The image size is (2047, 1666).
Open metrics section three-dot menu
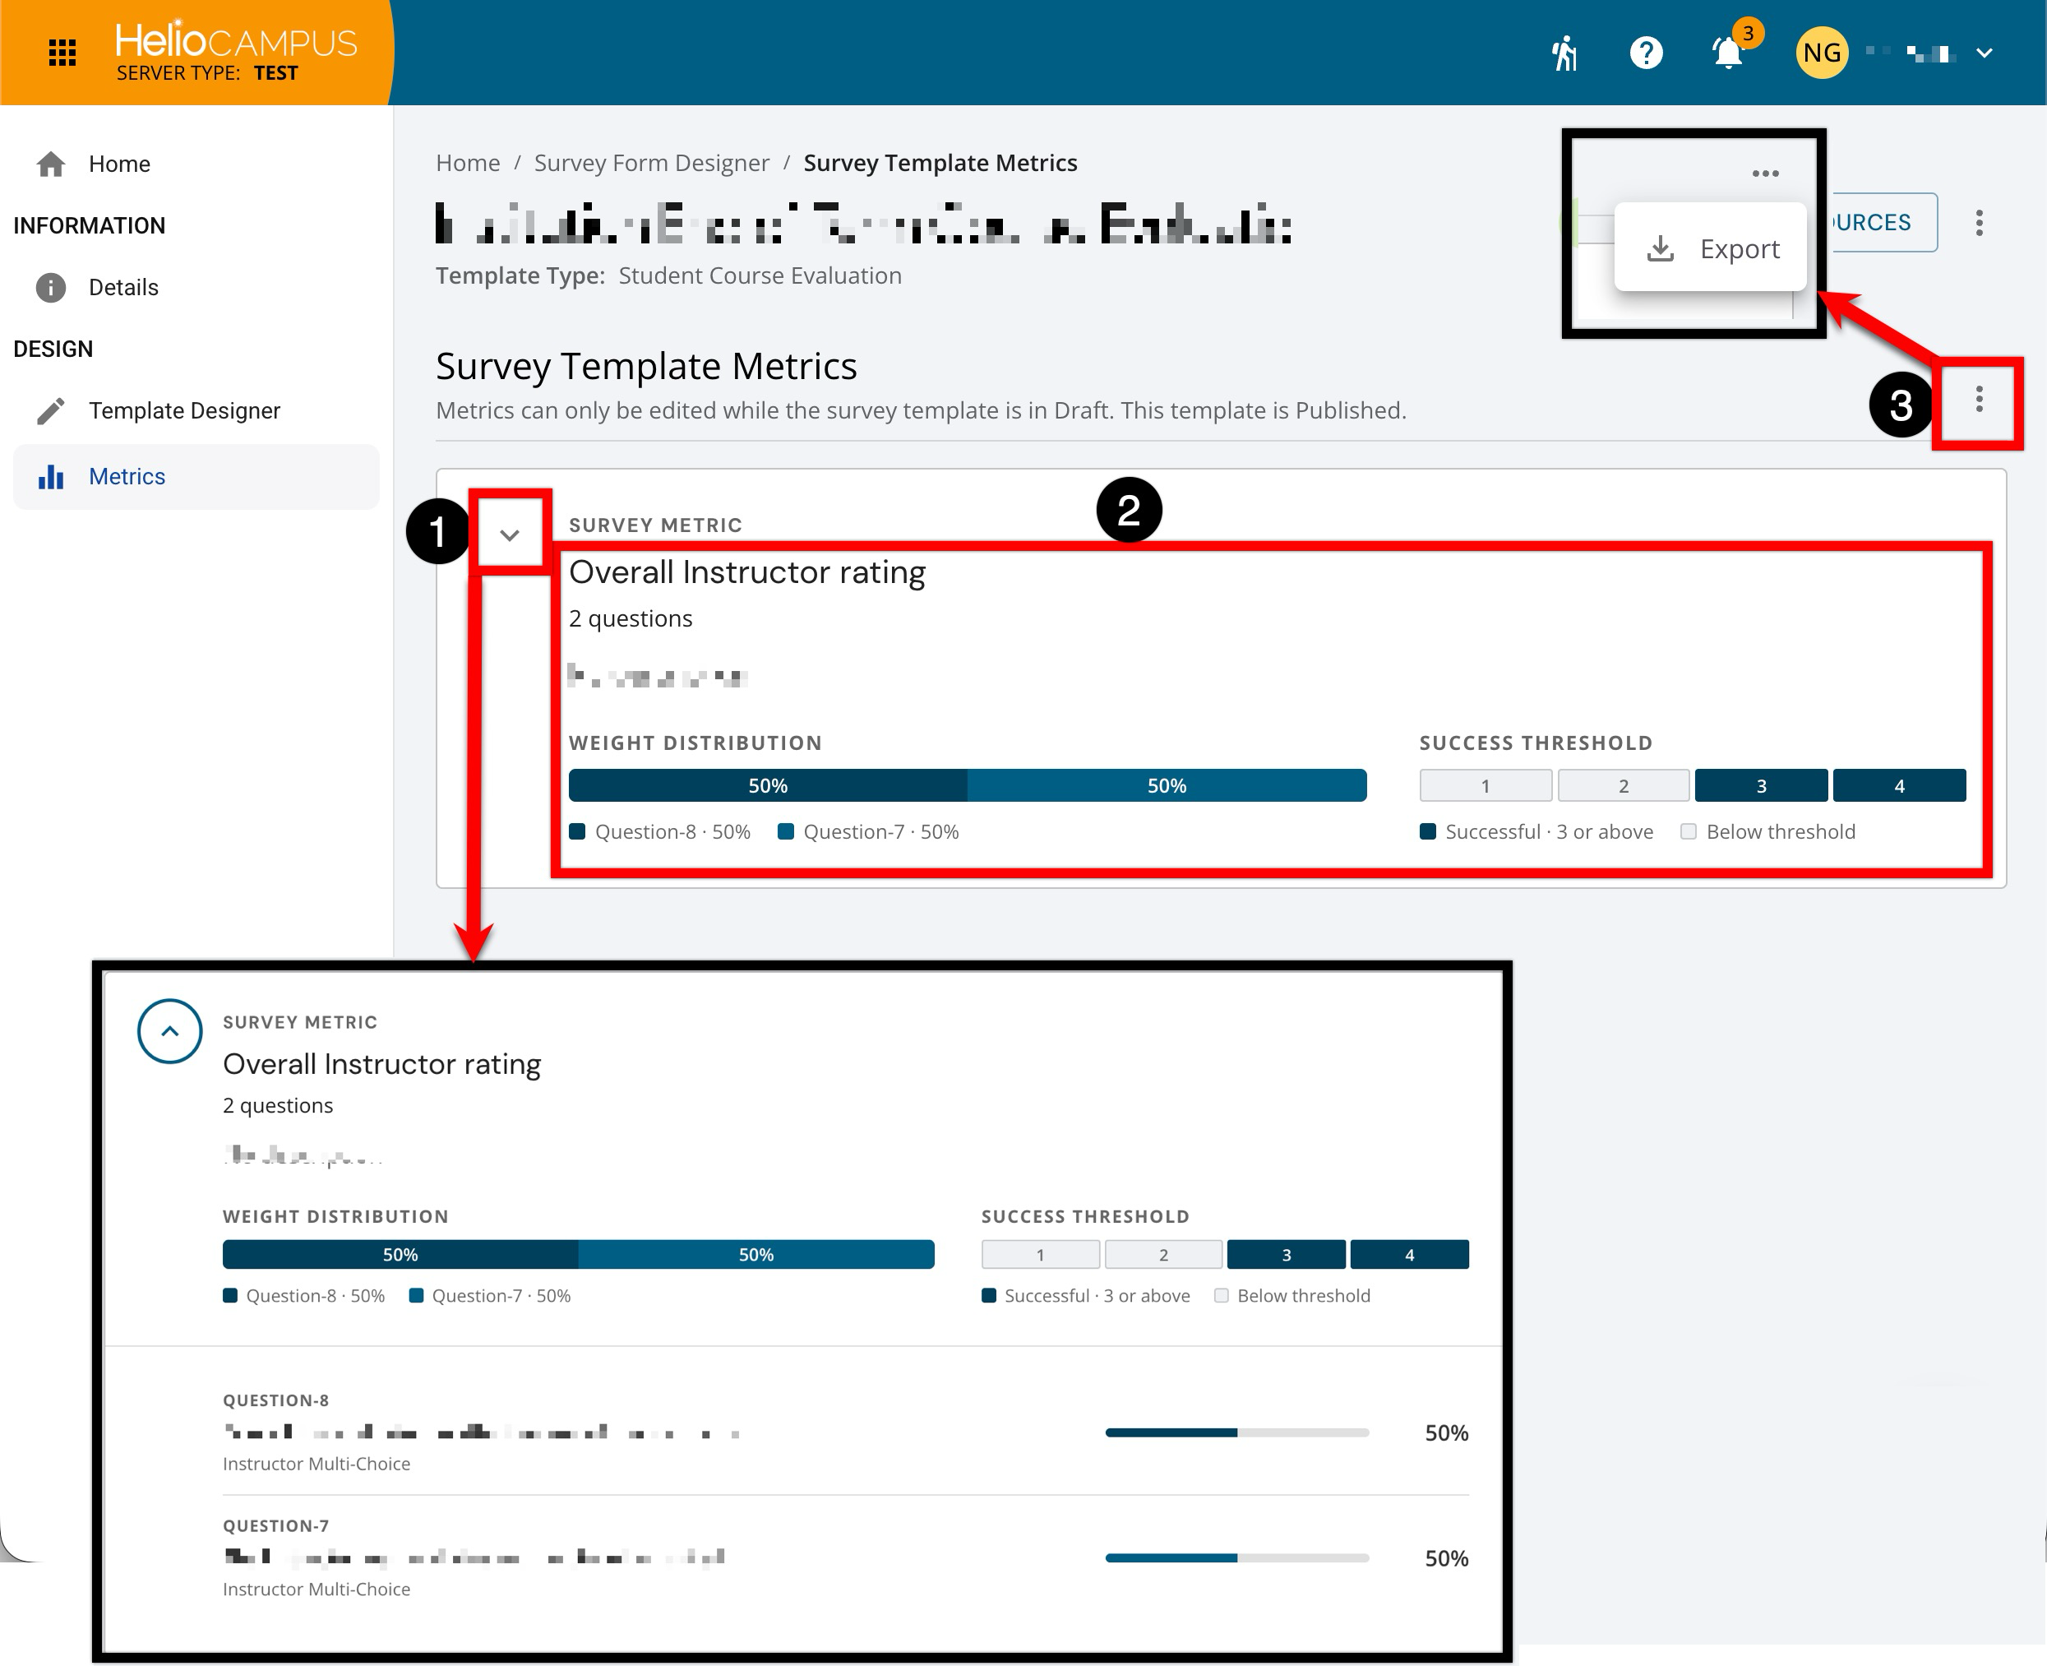pos(1979,399)
